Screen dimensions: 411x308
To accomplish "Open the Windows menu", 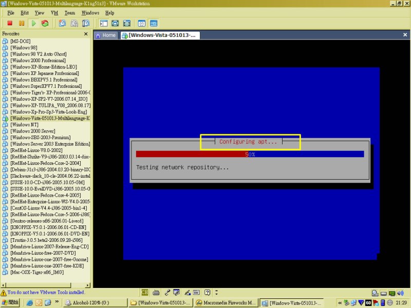I will coord(90,13).
